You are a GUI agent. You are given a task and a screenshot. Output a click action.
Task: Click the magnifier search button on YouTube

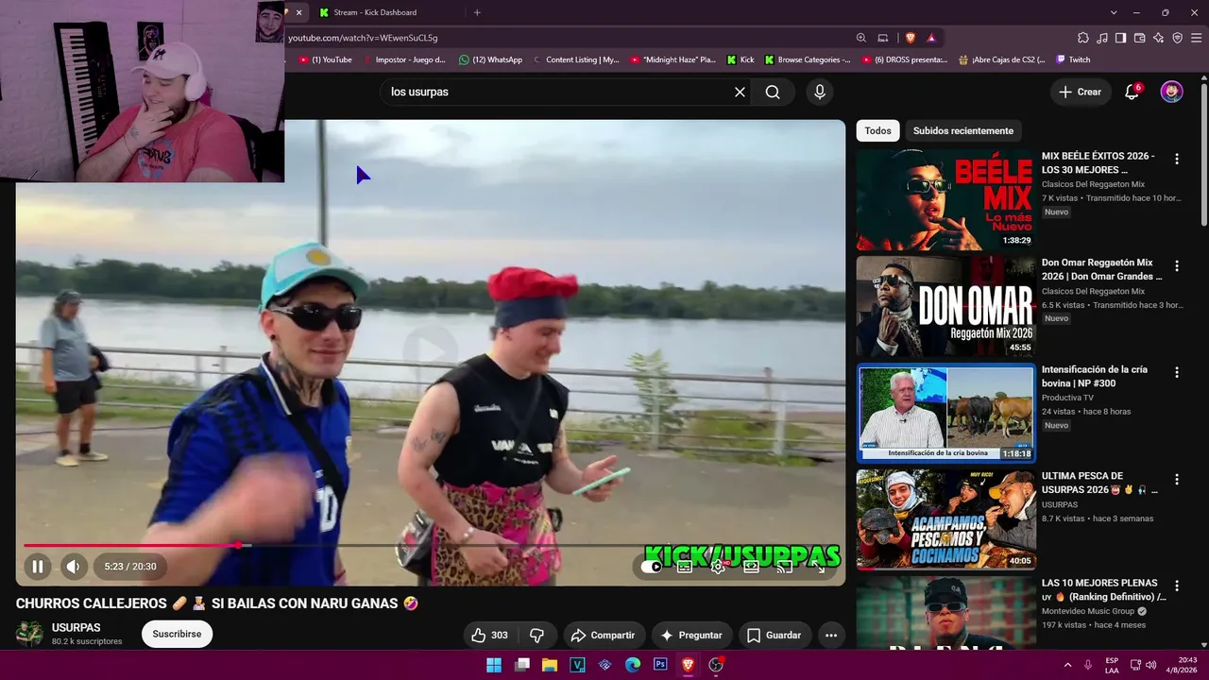tap(773, 92)
